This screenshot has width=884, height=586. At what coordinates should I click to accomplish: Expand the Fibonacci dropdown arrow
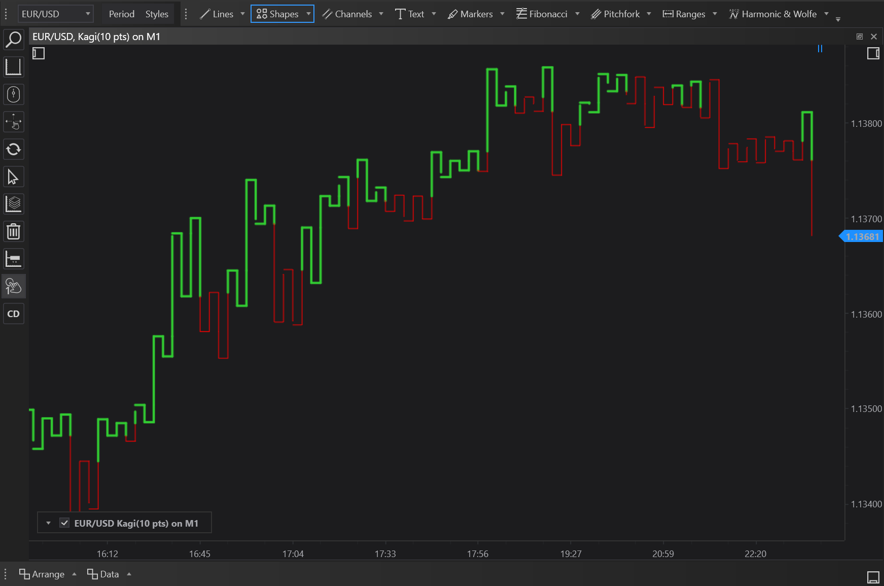click(577, 14)
